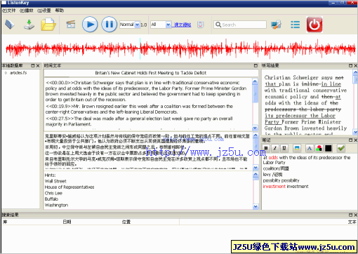The height and width of the screenshot is (254, 358).
Task: Open the 帮助 help menu
Action: tap(60, 11)
